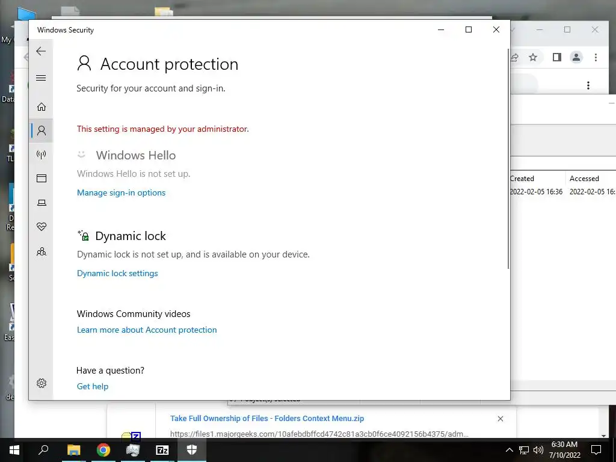Open taskbar Search magnifier
This screenshot has width=616, height=462.
tap(43, 450)
